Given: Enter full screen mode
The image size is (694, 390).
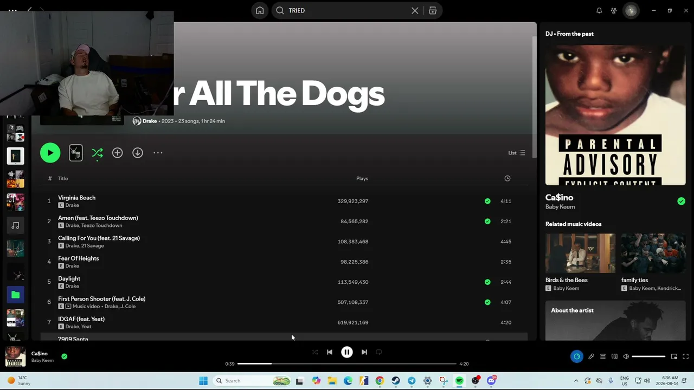Looking at the screenshot, I should pos(685,356).
